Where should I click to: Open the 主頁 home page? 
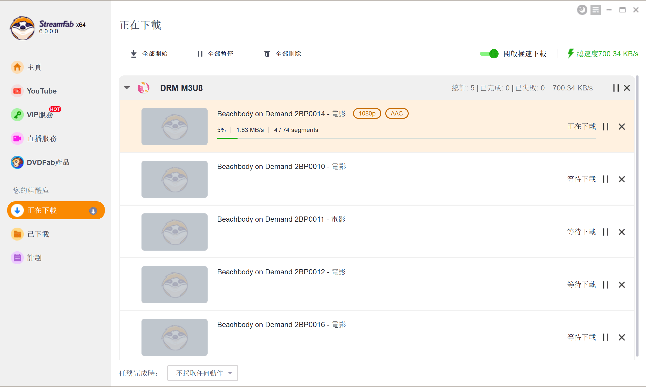[34, 67]
